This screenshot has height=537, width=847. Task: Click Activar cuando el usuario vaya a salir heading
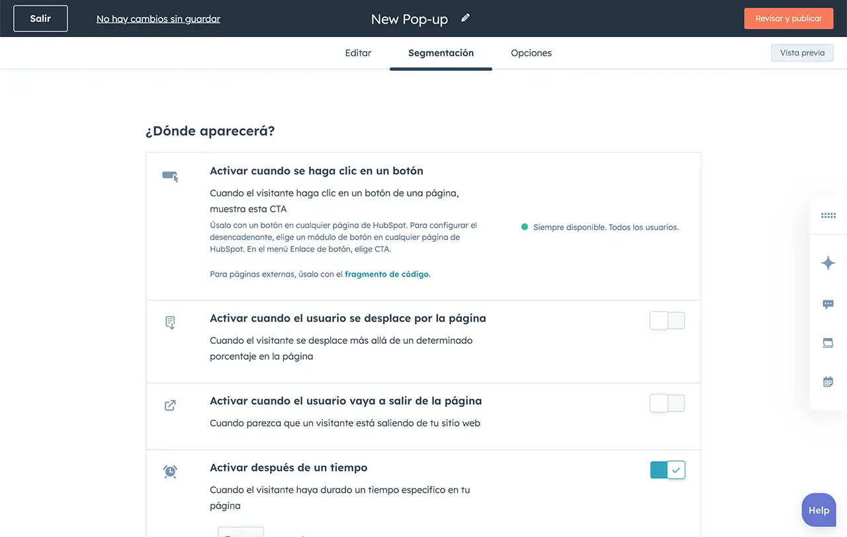coord(346,401)
